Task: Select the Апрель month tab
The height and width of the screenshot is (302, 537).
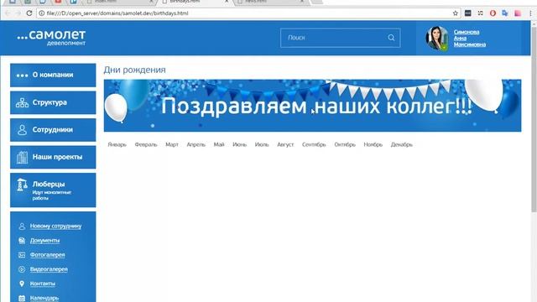Action: (x=196, y=144)
